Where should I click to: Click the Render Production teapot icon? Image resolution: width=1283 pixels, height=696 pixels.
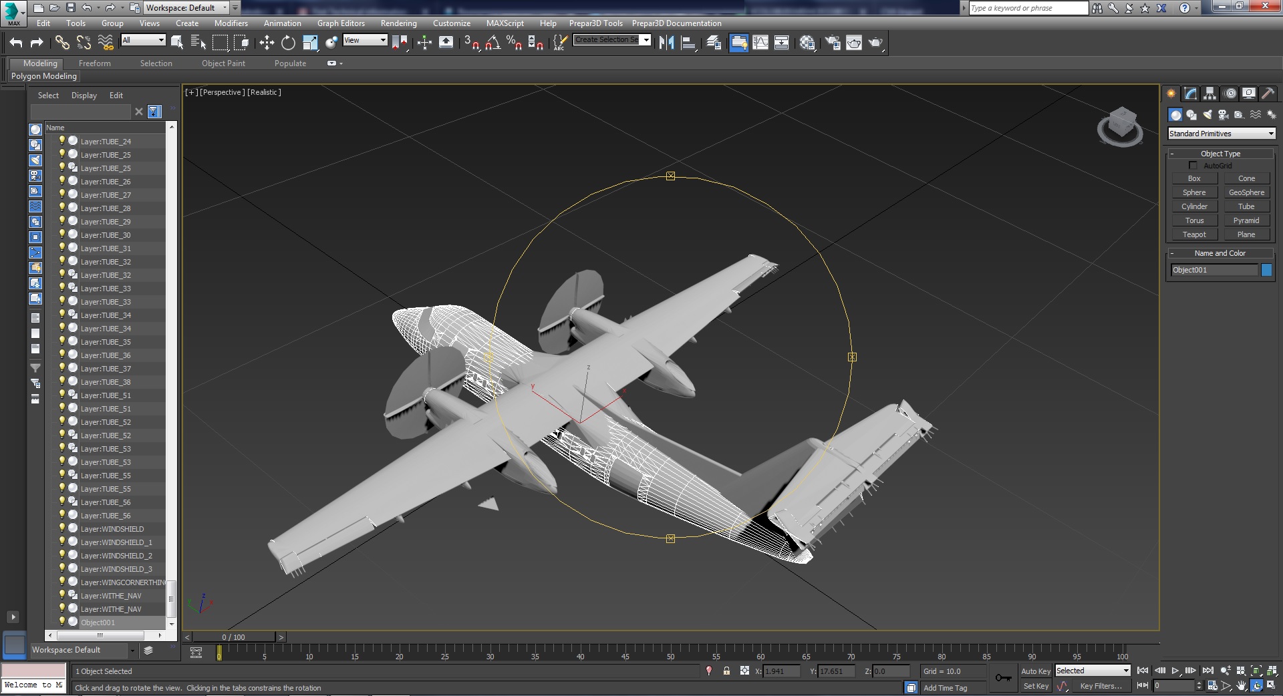[x=875, y=43]
